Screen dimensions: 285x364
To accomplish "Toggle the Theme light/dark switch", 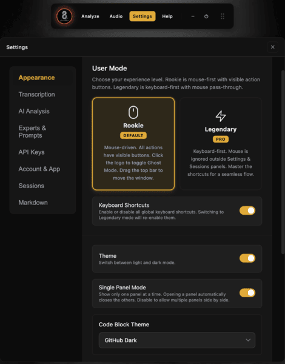I will [247, 258].
